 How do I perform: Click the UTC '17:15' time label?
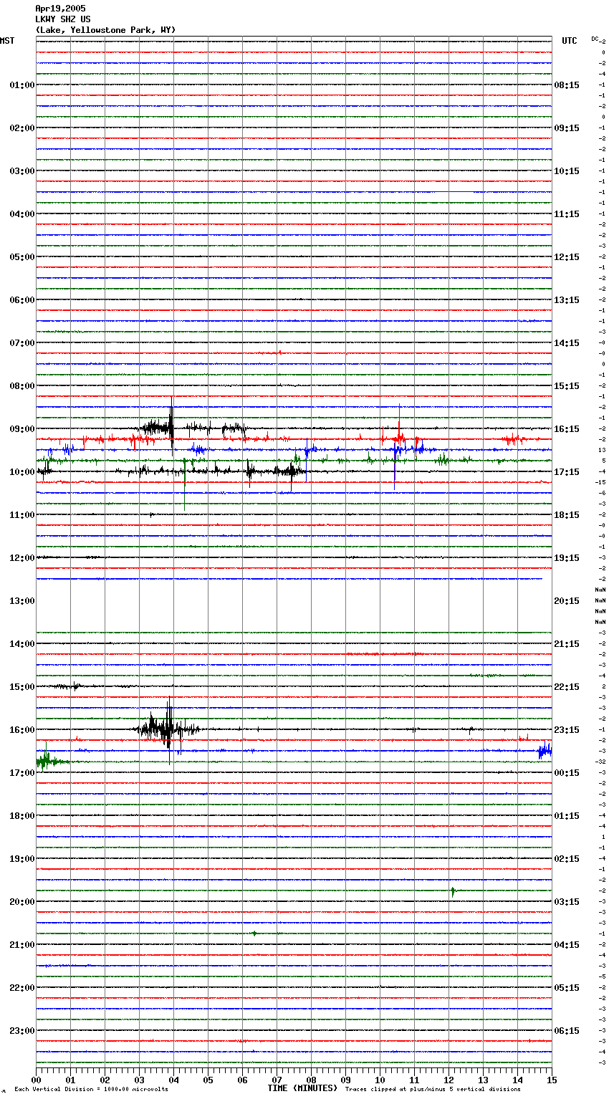tap(567, 472)
